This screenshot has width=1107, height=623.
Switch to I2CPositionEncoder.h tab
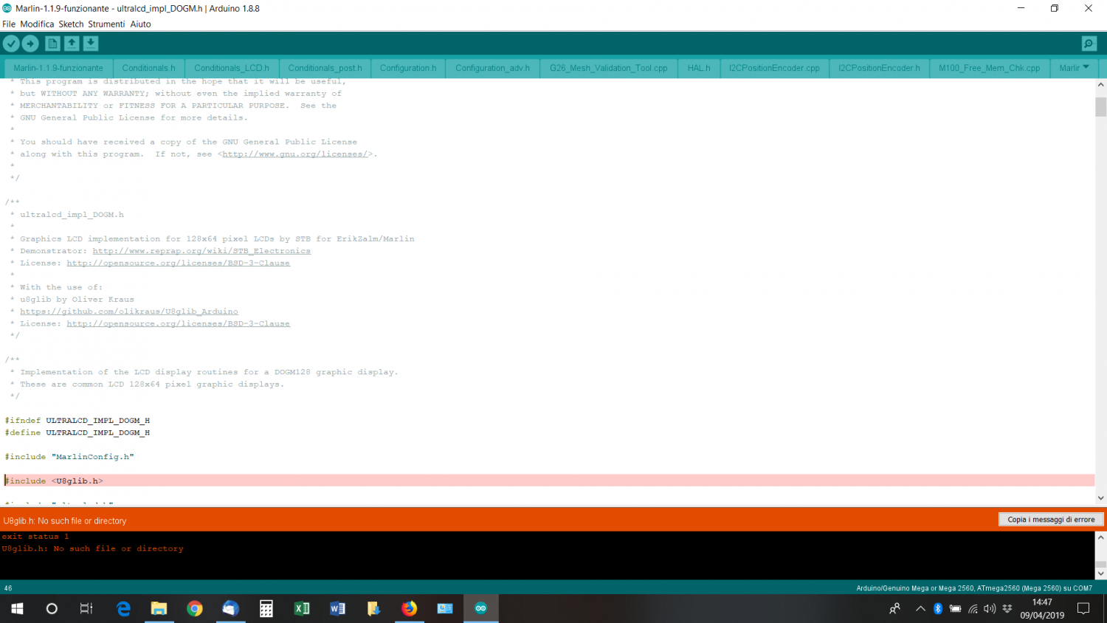tap(879, 68)
